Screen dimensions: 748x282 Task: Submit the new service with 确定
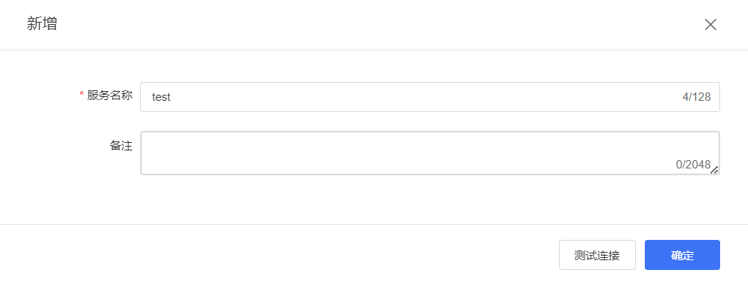[682, 255]
